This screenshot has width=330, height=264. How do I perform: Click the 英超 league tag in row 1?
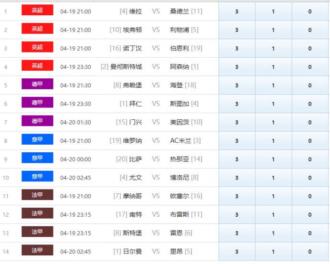pos(37,11)
